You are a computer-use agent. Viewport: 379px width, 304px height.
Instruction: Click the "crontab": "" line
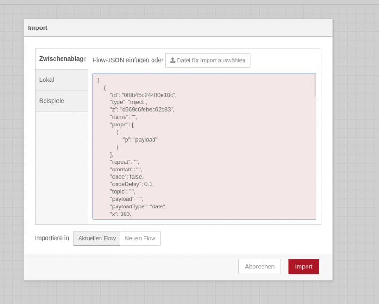click(126, 170)
